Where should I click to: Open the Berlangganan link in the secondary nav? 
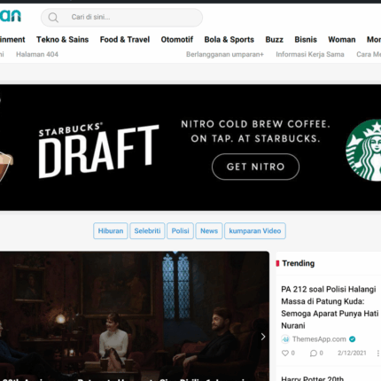pyautogui.click(x=225, y=54)
